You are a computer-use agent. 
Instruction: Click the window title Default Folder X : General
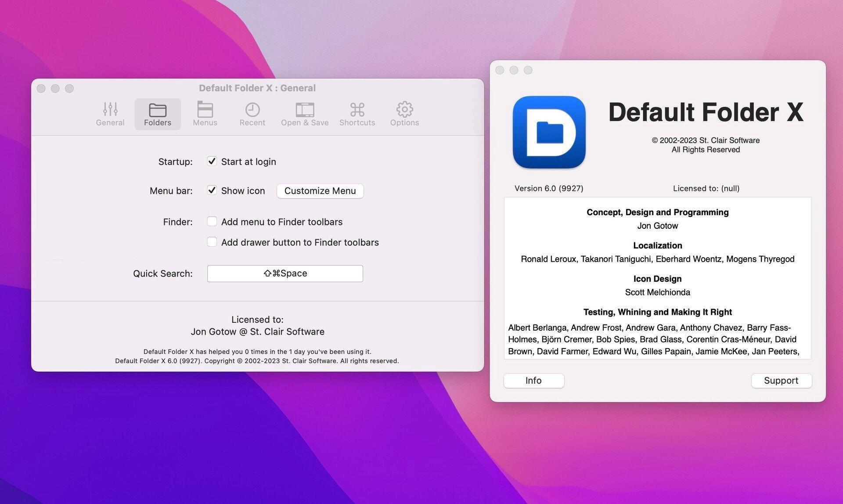257,88
